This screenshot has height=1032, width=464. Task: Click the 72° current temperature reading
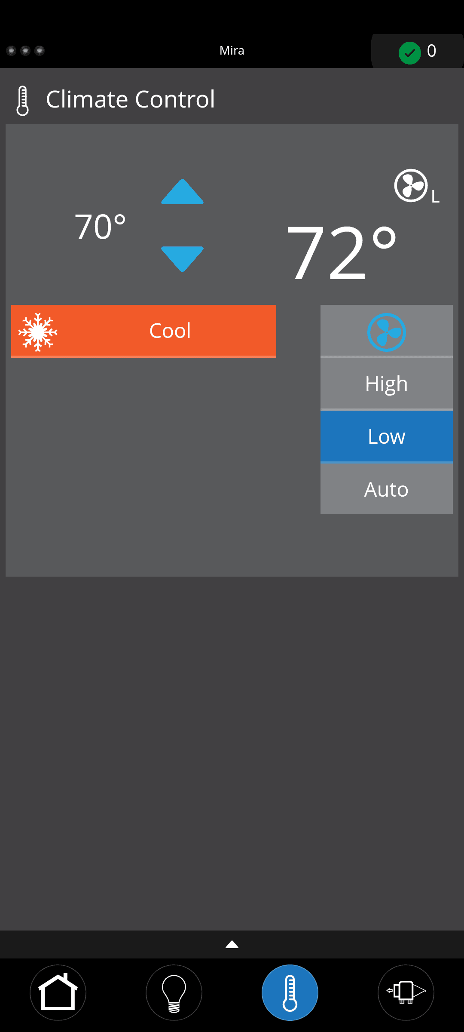coord(342,253)
